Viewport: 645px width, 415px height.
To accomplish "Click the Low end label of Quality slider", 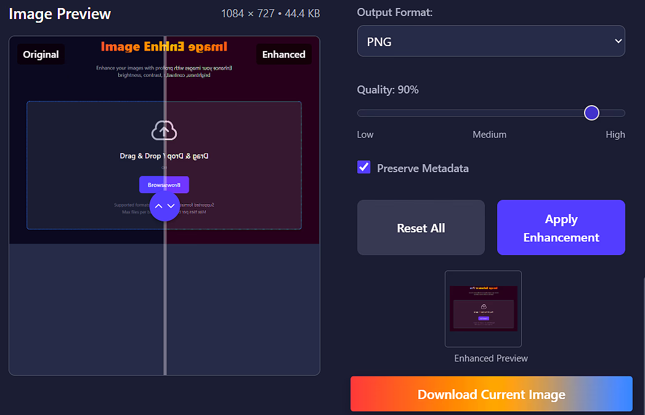I will (x=365, y=135).
